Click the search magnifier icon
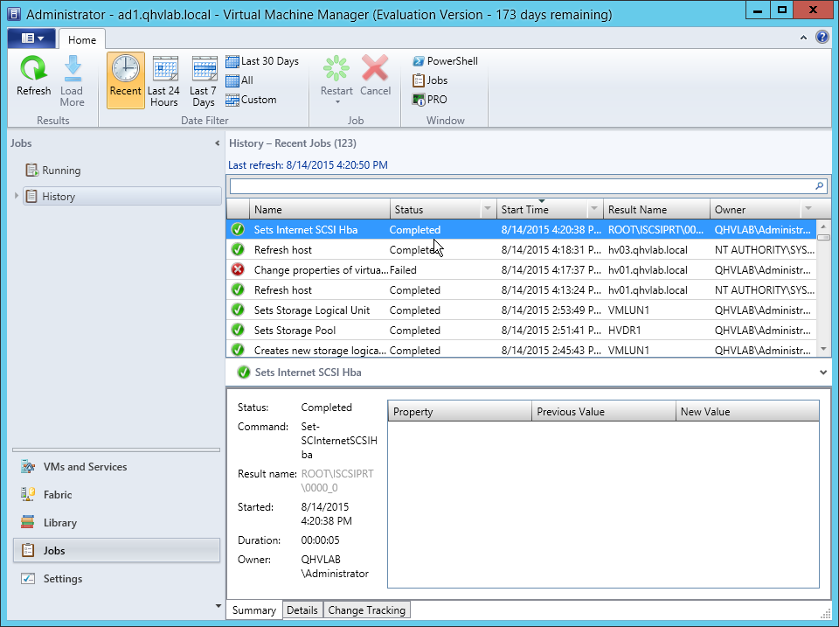Image resolution: width=839 pixels, height=627 pixels. [819, 185]
